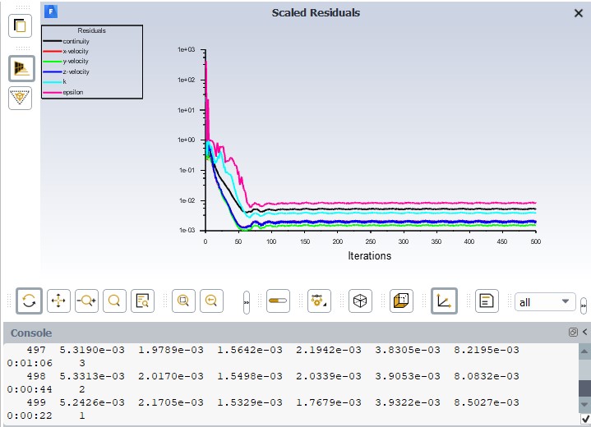This screenshot has width=591, height=427.
Task: Select the pan (four-arrow) tool
Action: (58, 301)
